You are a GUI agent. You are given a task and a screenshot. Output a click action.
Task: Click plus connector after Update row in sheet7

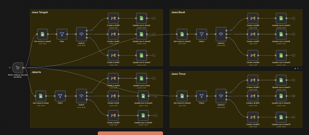click(x=154, y=55)
